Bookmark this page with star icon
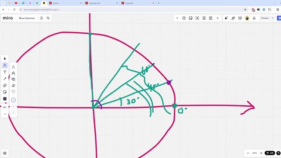The image size is (281, 158). [245, 10]
